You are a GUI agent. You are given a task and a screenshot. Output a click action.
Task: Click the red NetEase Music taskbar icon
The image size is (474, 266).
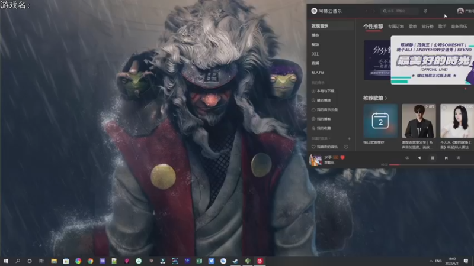(260, 261)
